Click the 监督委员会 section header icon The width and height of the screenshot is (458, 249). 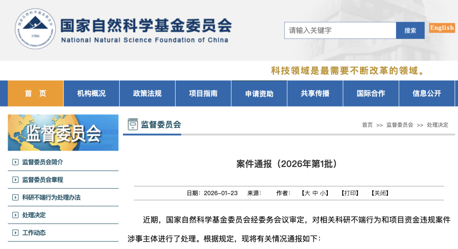pos(133,124)
